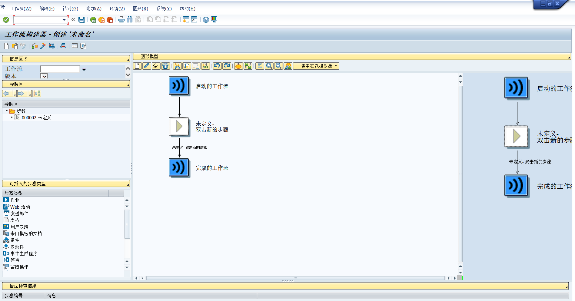Click the Find binoculars icon
The width and height of the screenshot is (575, 301).
[x=130, y=20]
